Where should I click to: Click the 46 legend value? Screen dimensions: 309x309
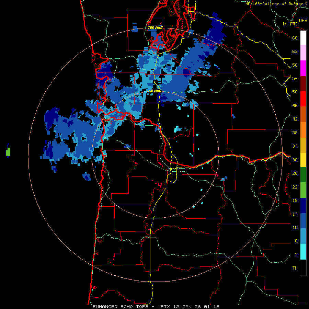pos(295,106)
